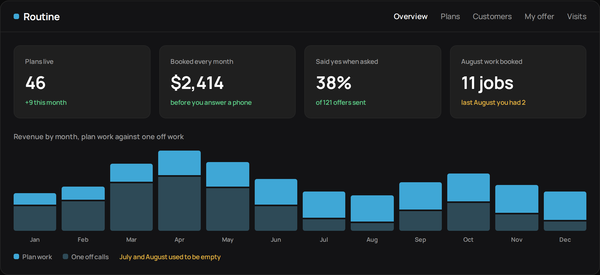600x275 pixels.
Task: Select February's plan work bar segment
Action: coord(83,193)
